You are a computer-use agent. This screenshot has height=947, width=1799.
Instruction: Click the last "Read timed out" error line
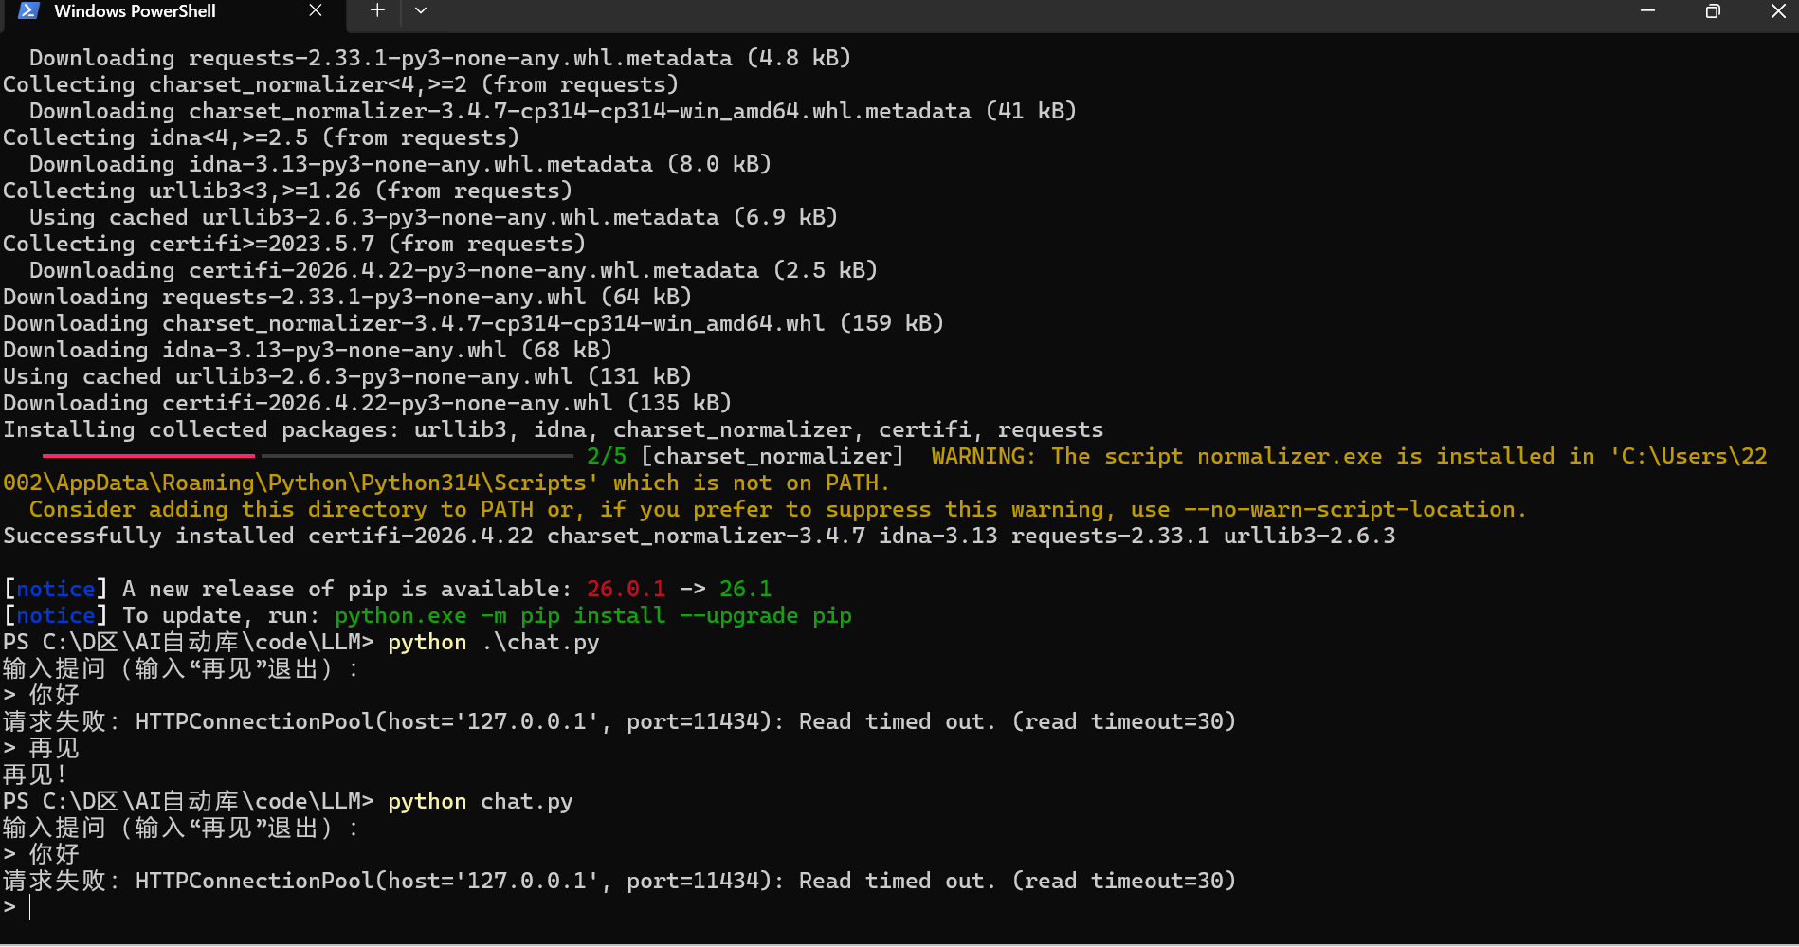tap(620, 882)
